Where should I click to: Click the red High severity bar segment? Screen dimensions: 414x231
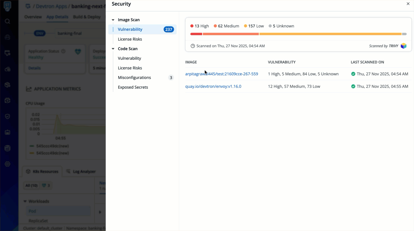[x=196, y=34]
